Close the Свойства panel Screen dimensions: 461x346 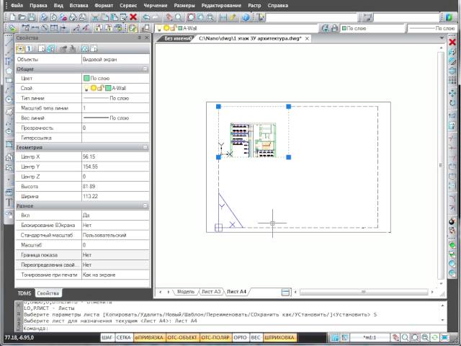147,37
